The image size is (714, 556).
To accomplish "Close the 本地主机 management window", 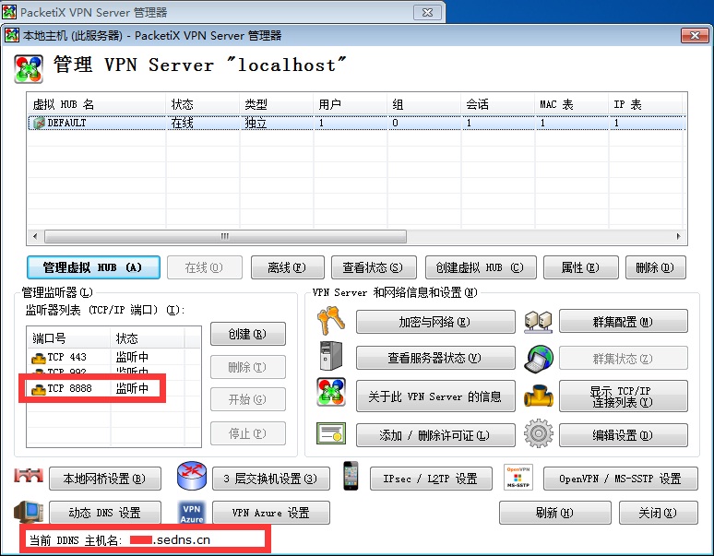I will coord(695,35).
